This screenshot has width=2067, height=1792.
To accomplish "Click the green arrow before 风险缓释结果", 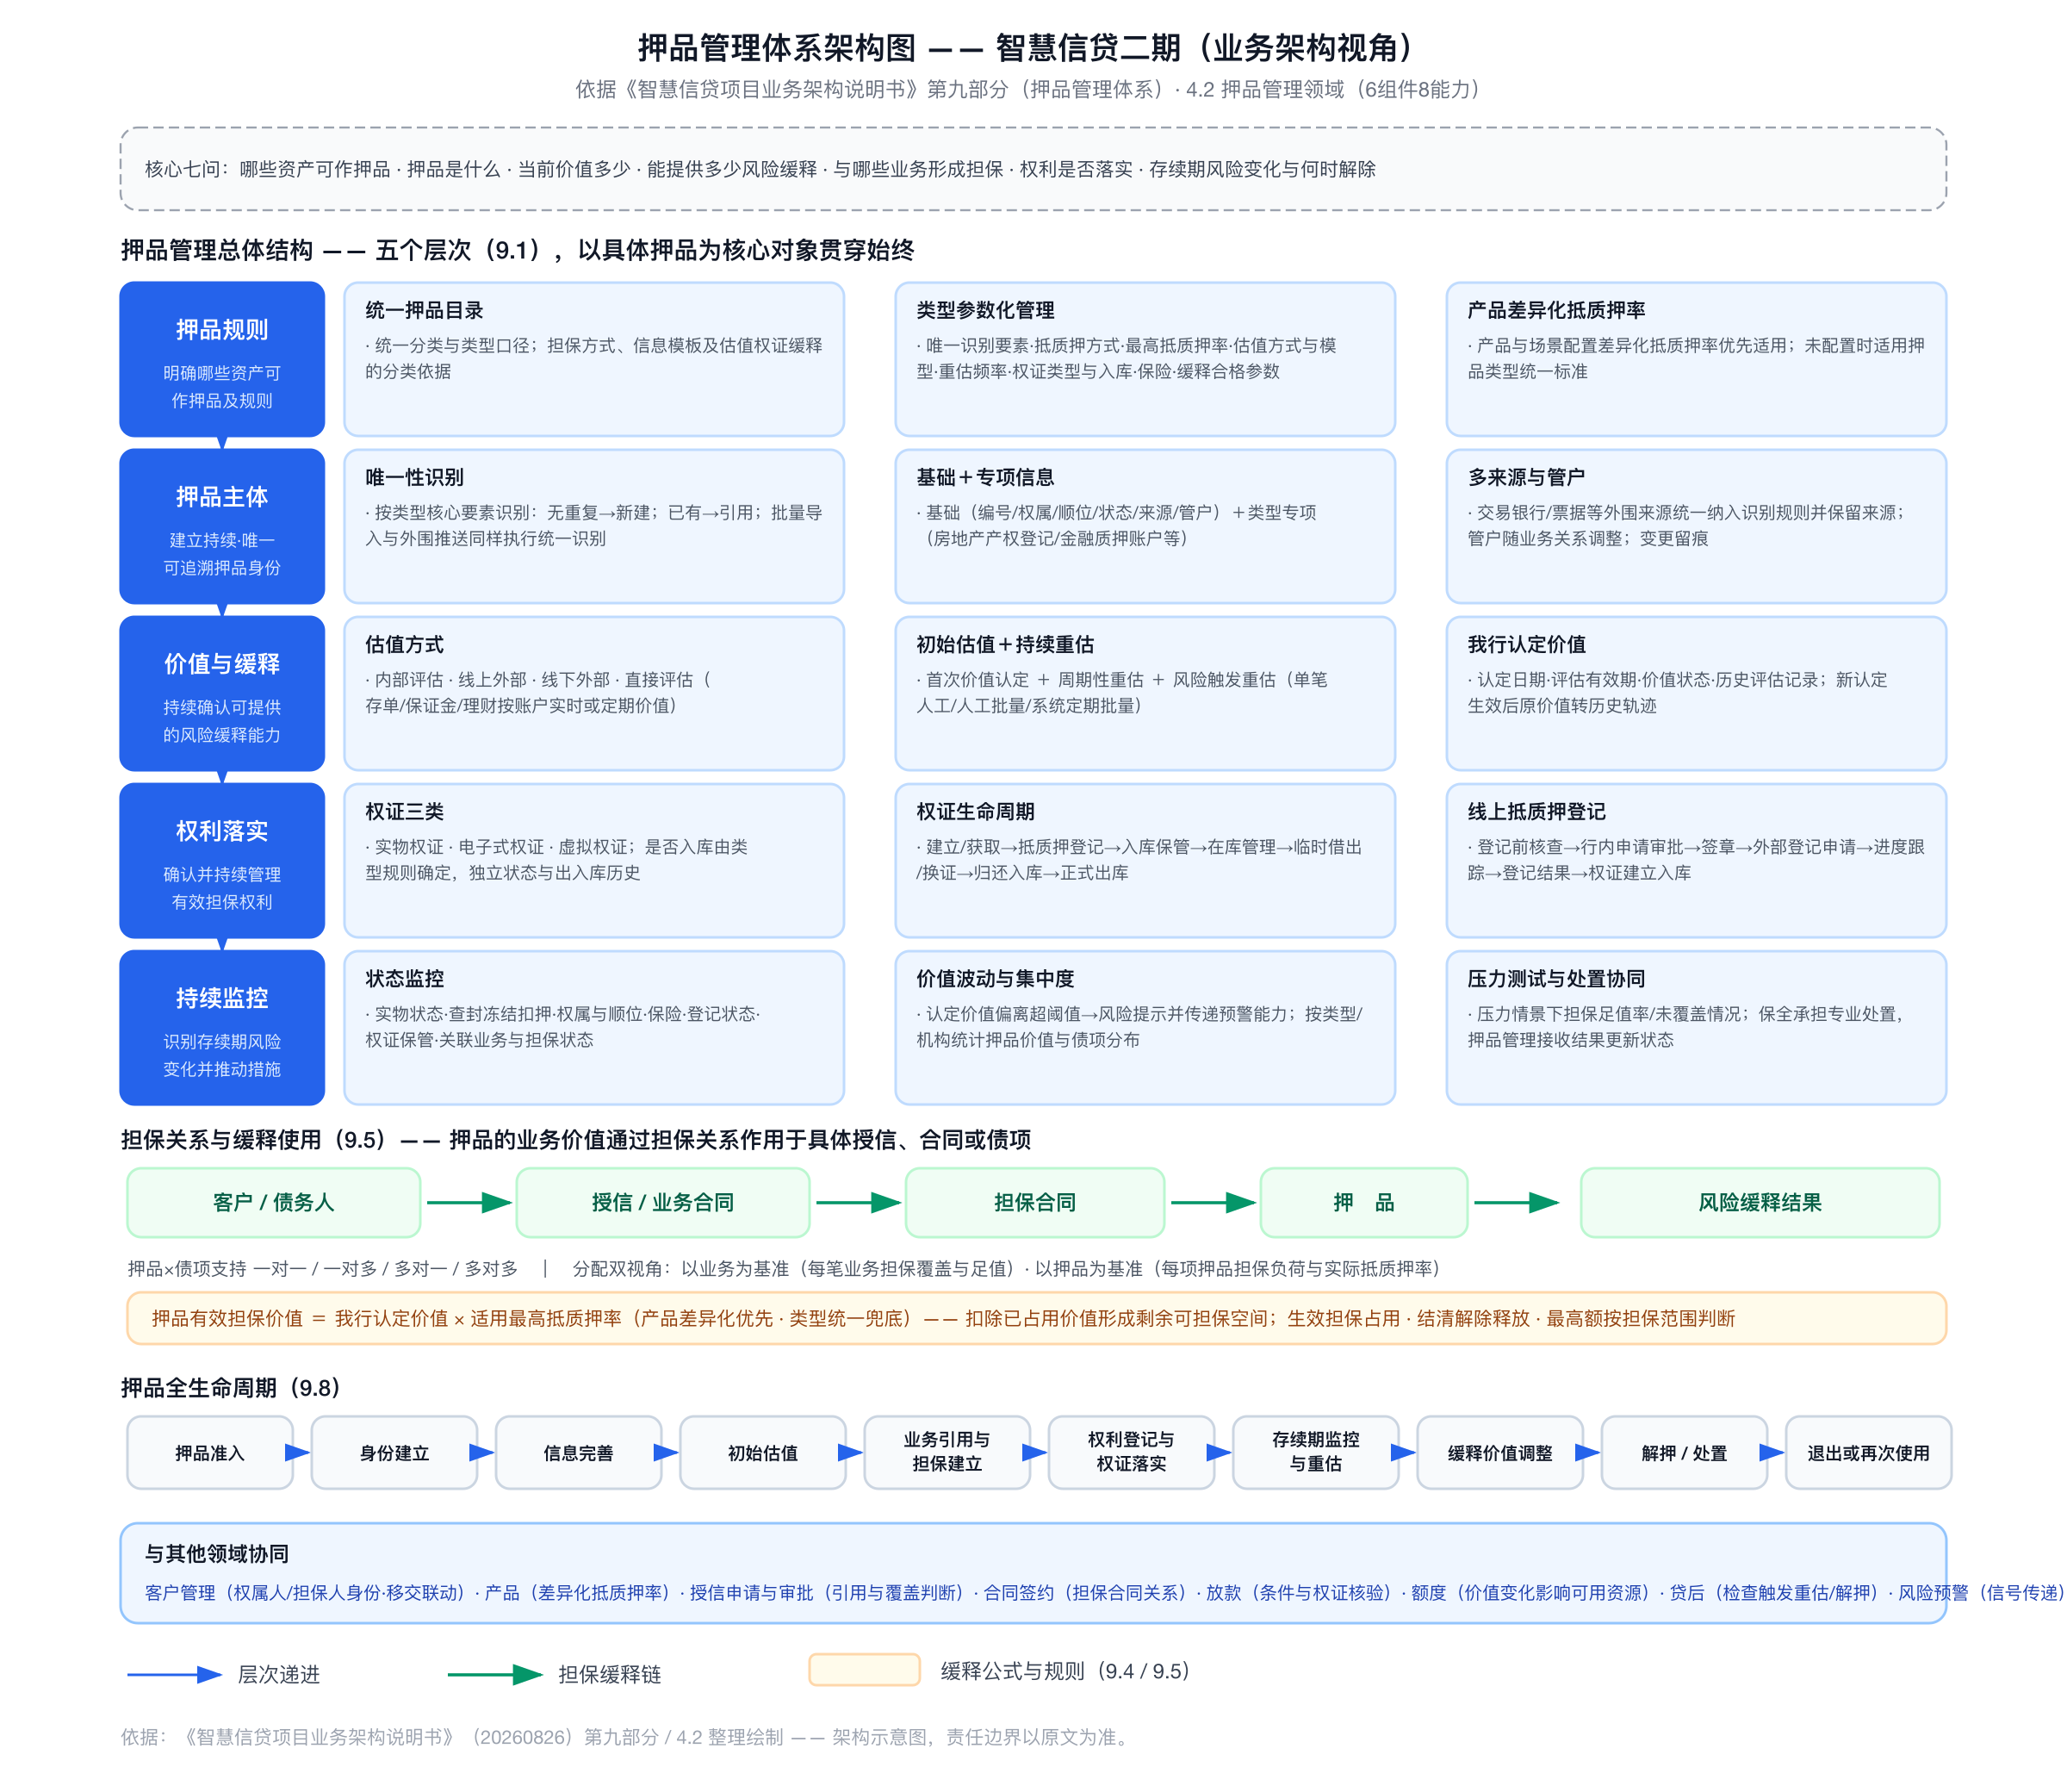I will click(x=1517, y=1202).
